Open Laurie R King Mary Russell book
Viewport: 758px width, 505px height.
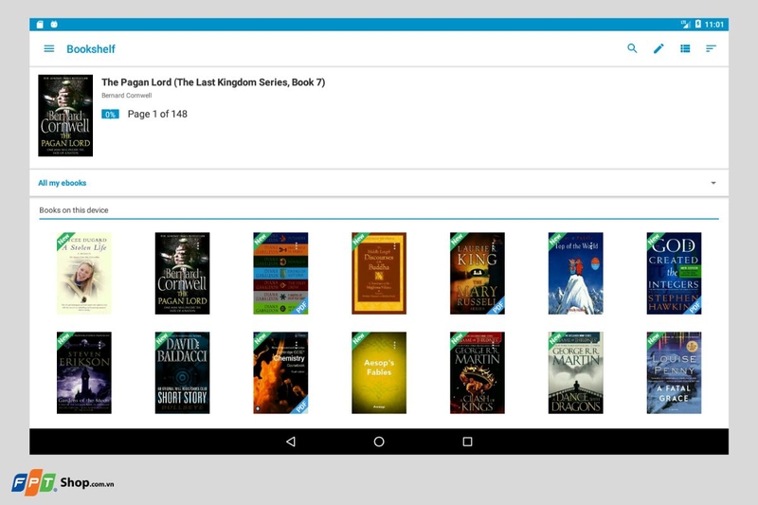point(478,273)
